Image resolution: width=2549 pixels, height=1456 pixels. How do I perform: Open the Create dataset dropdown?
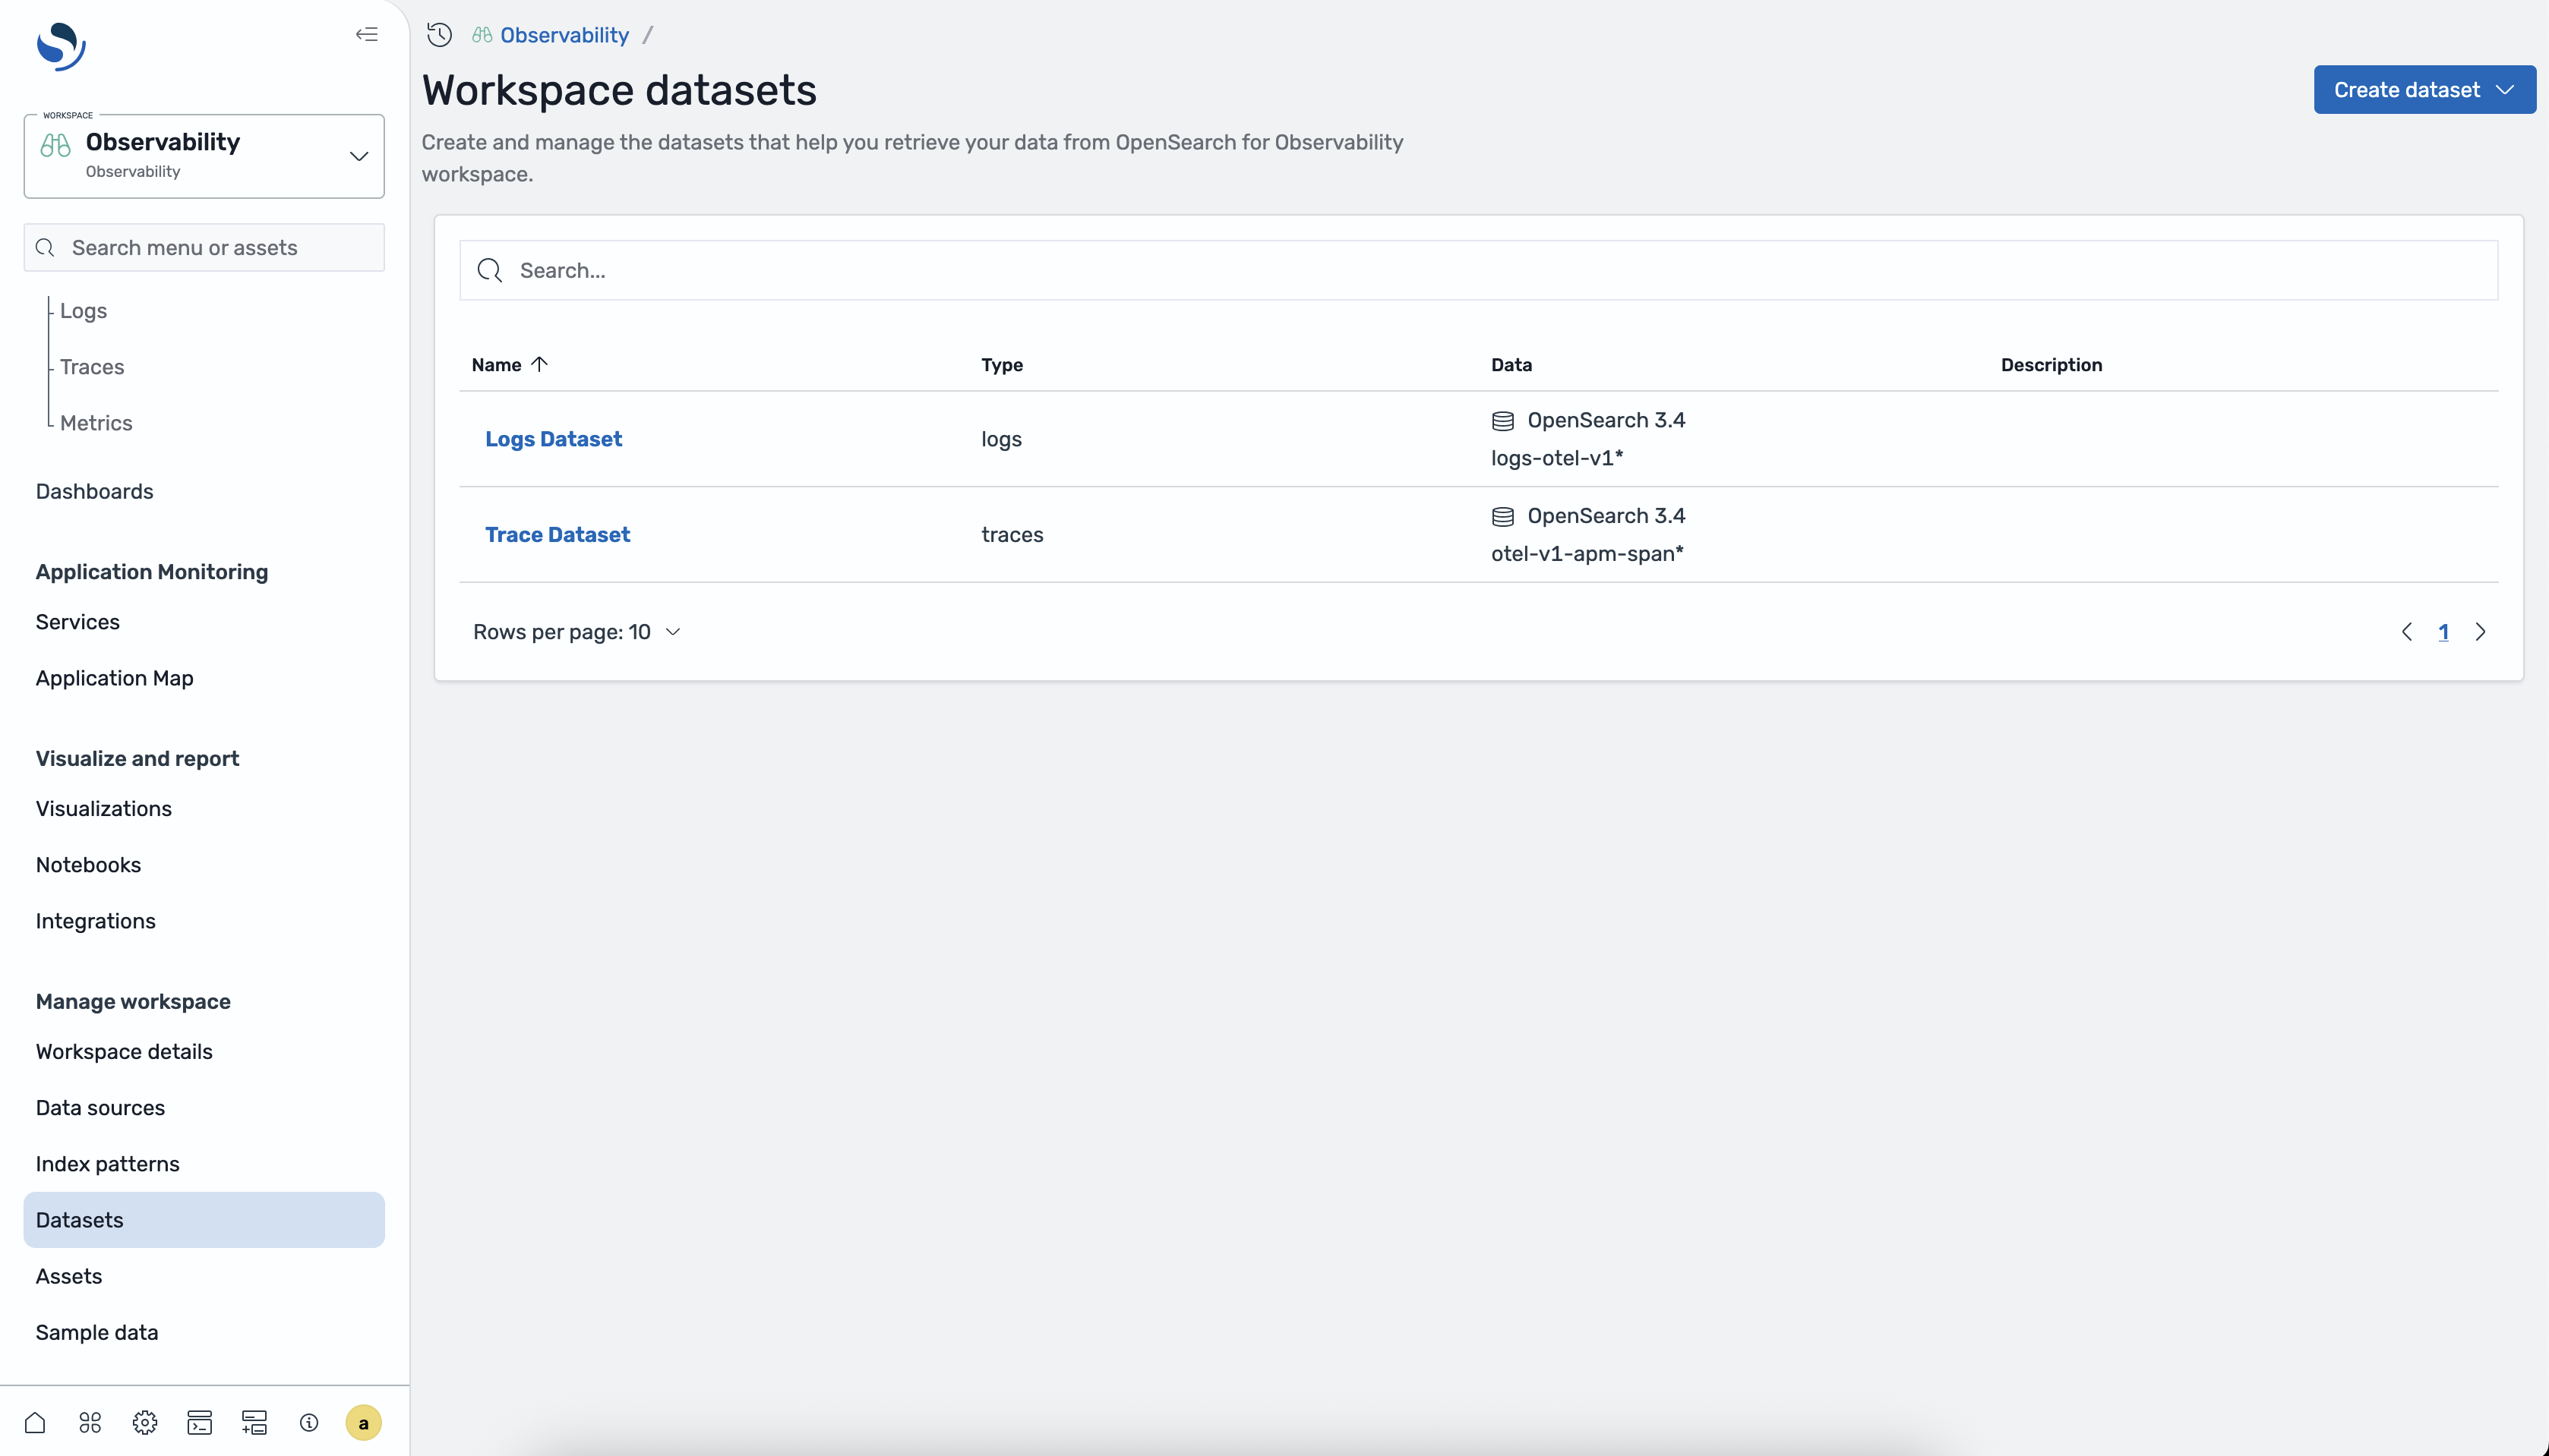(2424, 89)
